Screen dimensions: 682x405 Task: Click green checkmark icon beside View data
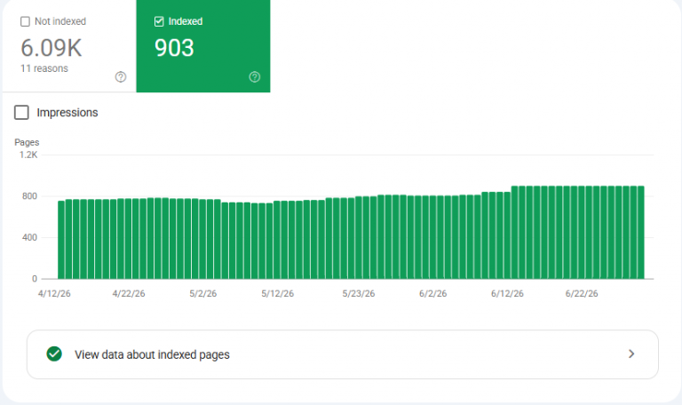[54, 354]
